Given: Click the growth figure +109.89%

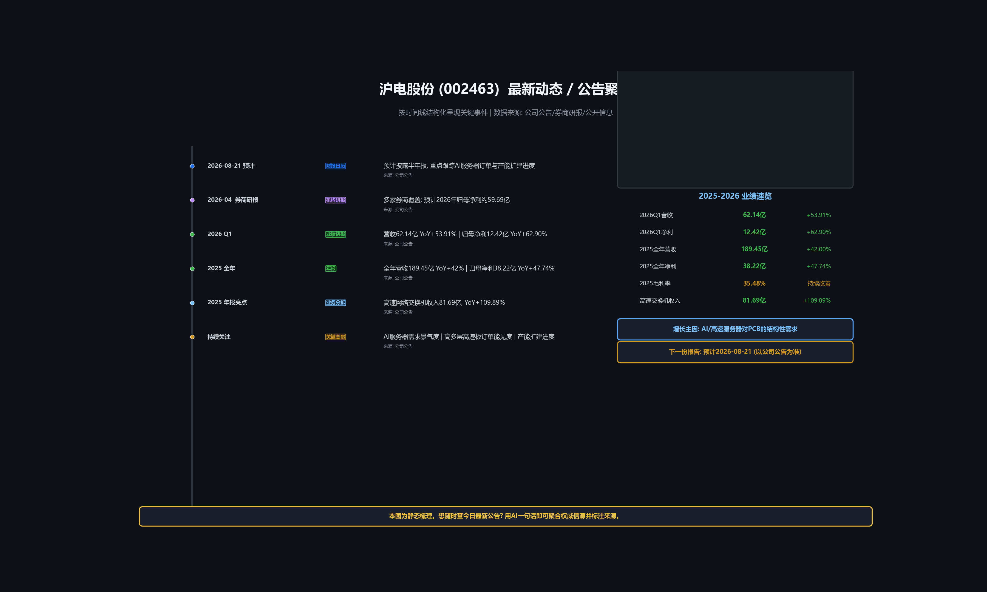Looking at the screenshot, I should [x=817, y=301].
